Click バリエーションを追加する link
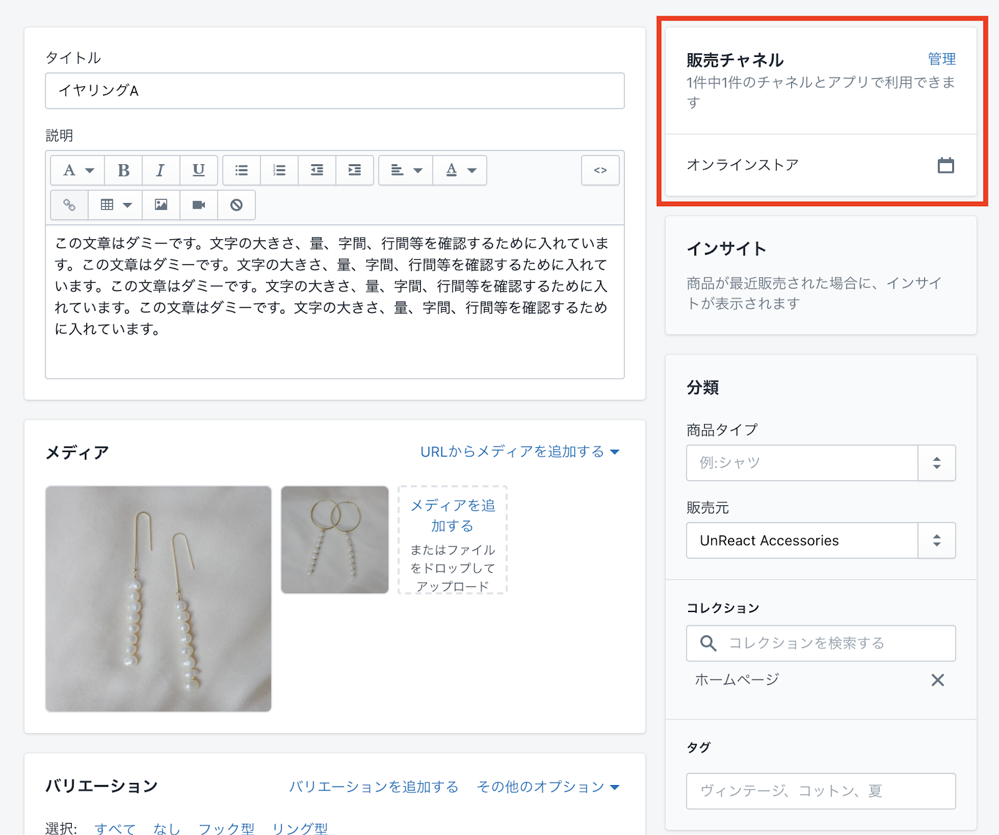This screenshot has height=835, width=999. point(373,786)
